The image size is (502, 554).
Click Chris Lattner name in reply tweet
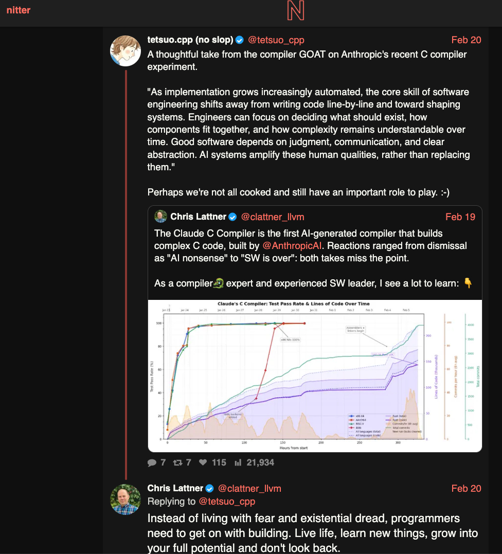pyautogui.click(x=175, y=489)
